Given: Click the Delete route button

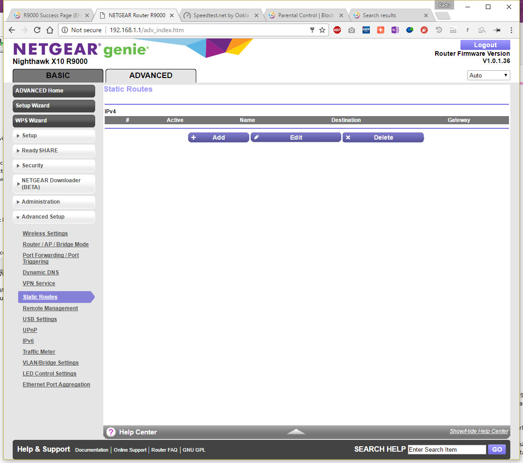Looking at the screenshot, I should [x=383, y=137].
